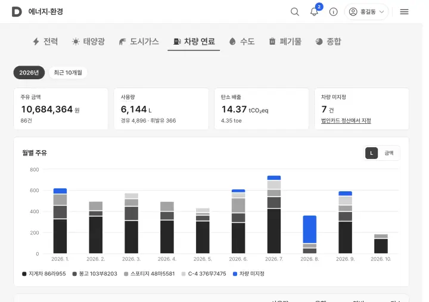Click the 2026. 5. axis label
Viewport: 429px width, 302px height.
[203, 259]
